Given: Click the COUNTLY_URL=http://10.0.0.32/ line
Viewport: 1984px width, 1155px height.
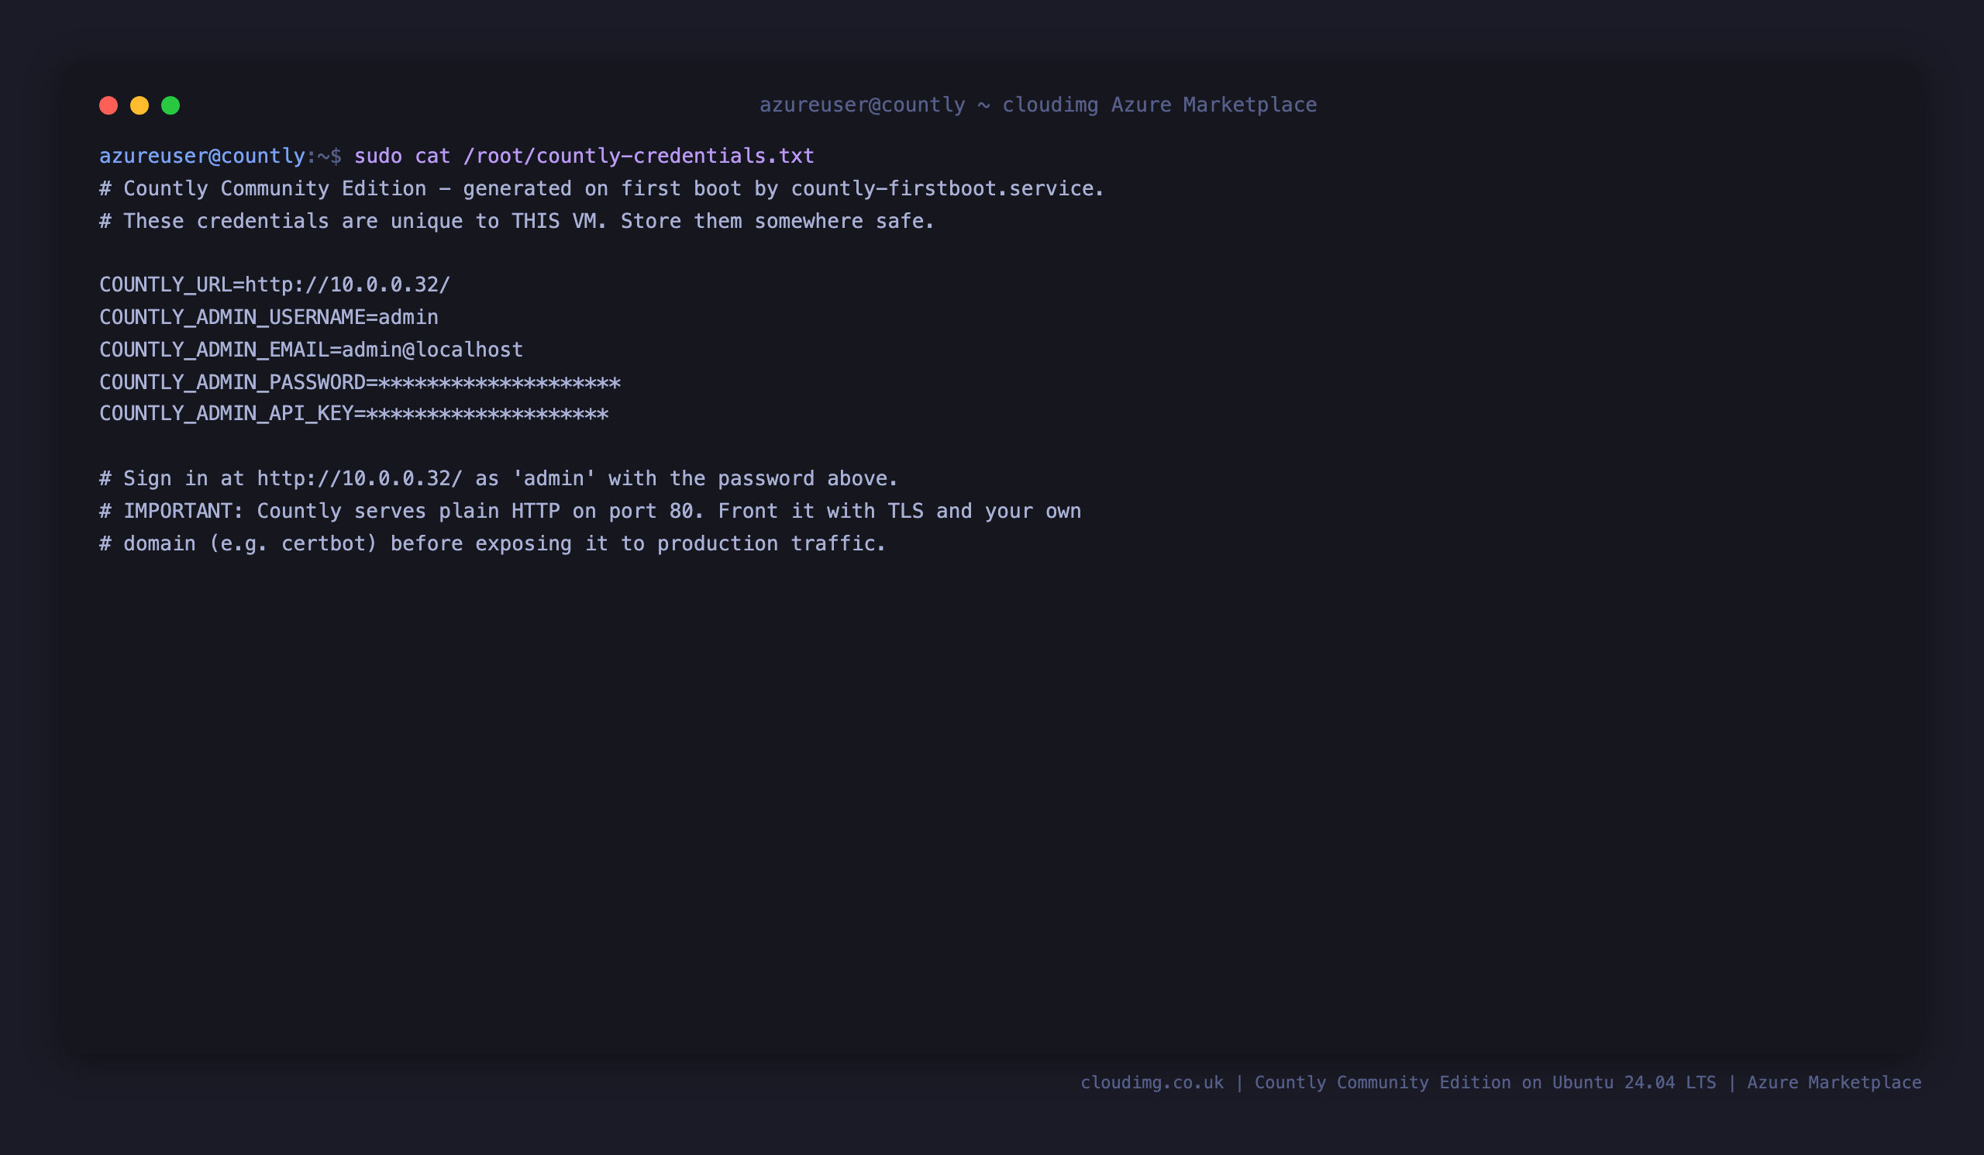Looking at the screenshot, I should (275, 285).
